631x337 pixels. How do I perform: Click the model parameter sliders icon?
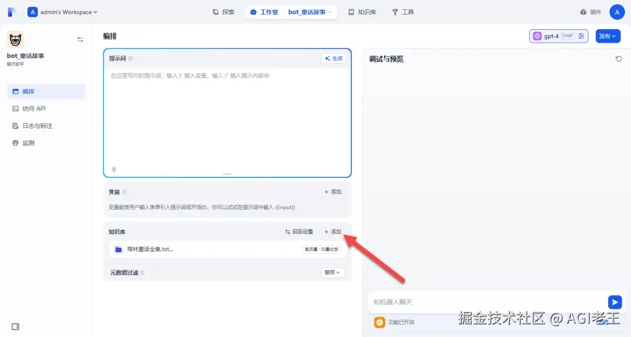[x=581, y=36]
